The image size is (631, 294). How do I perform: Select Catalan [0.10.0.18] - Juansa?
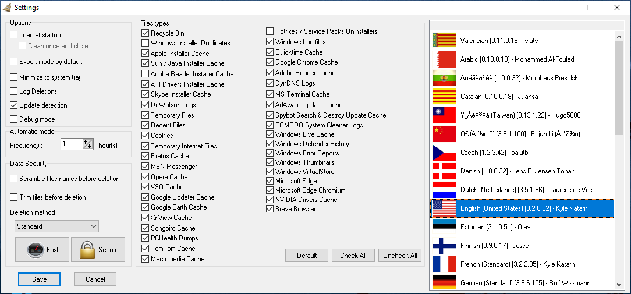click(x=522, y=96)
